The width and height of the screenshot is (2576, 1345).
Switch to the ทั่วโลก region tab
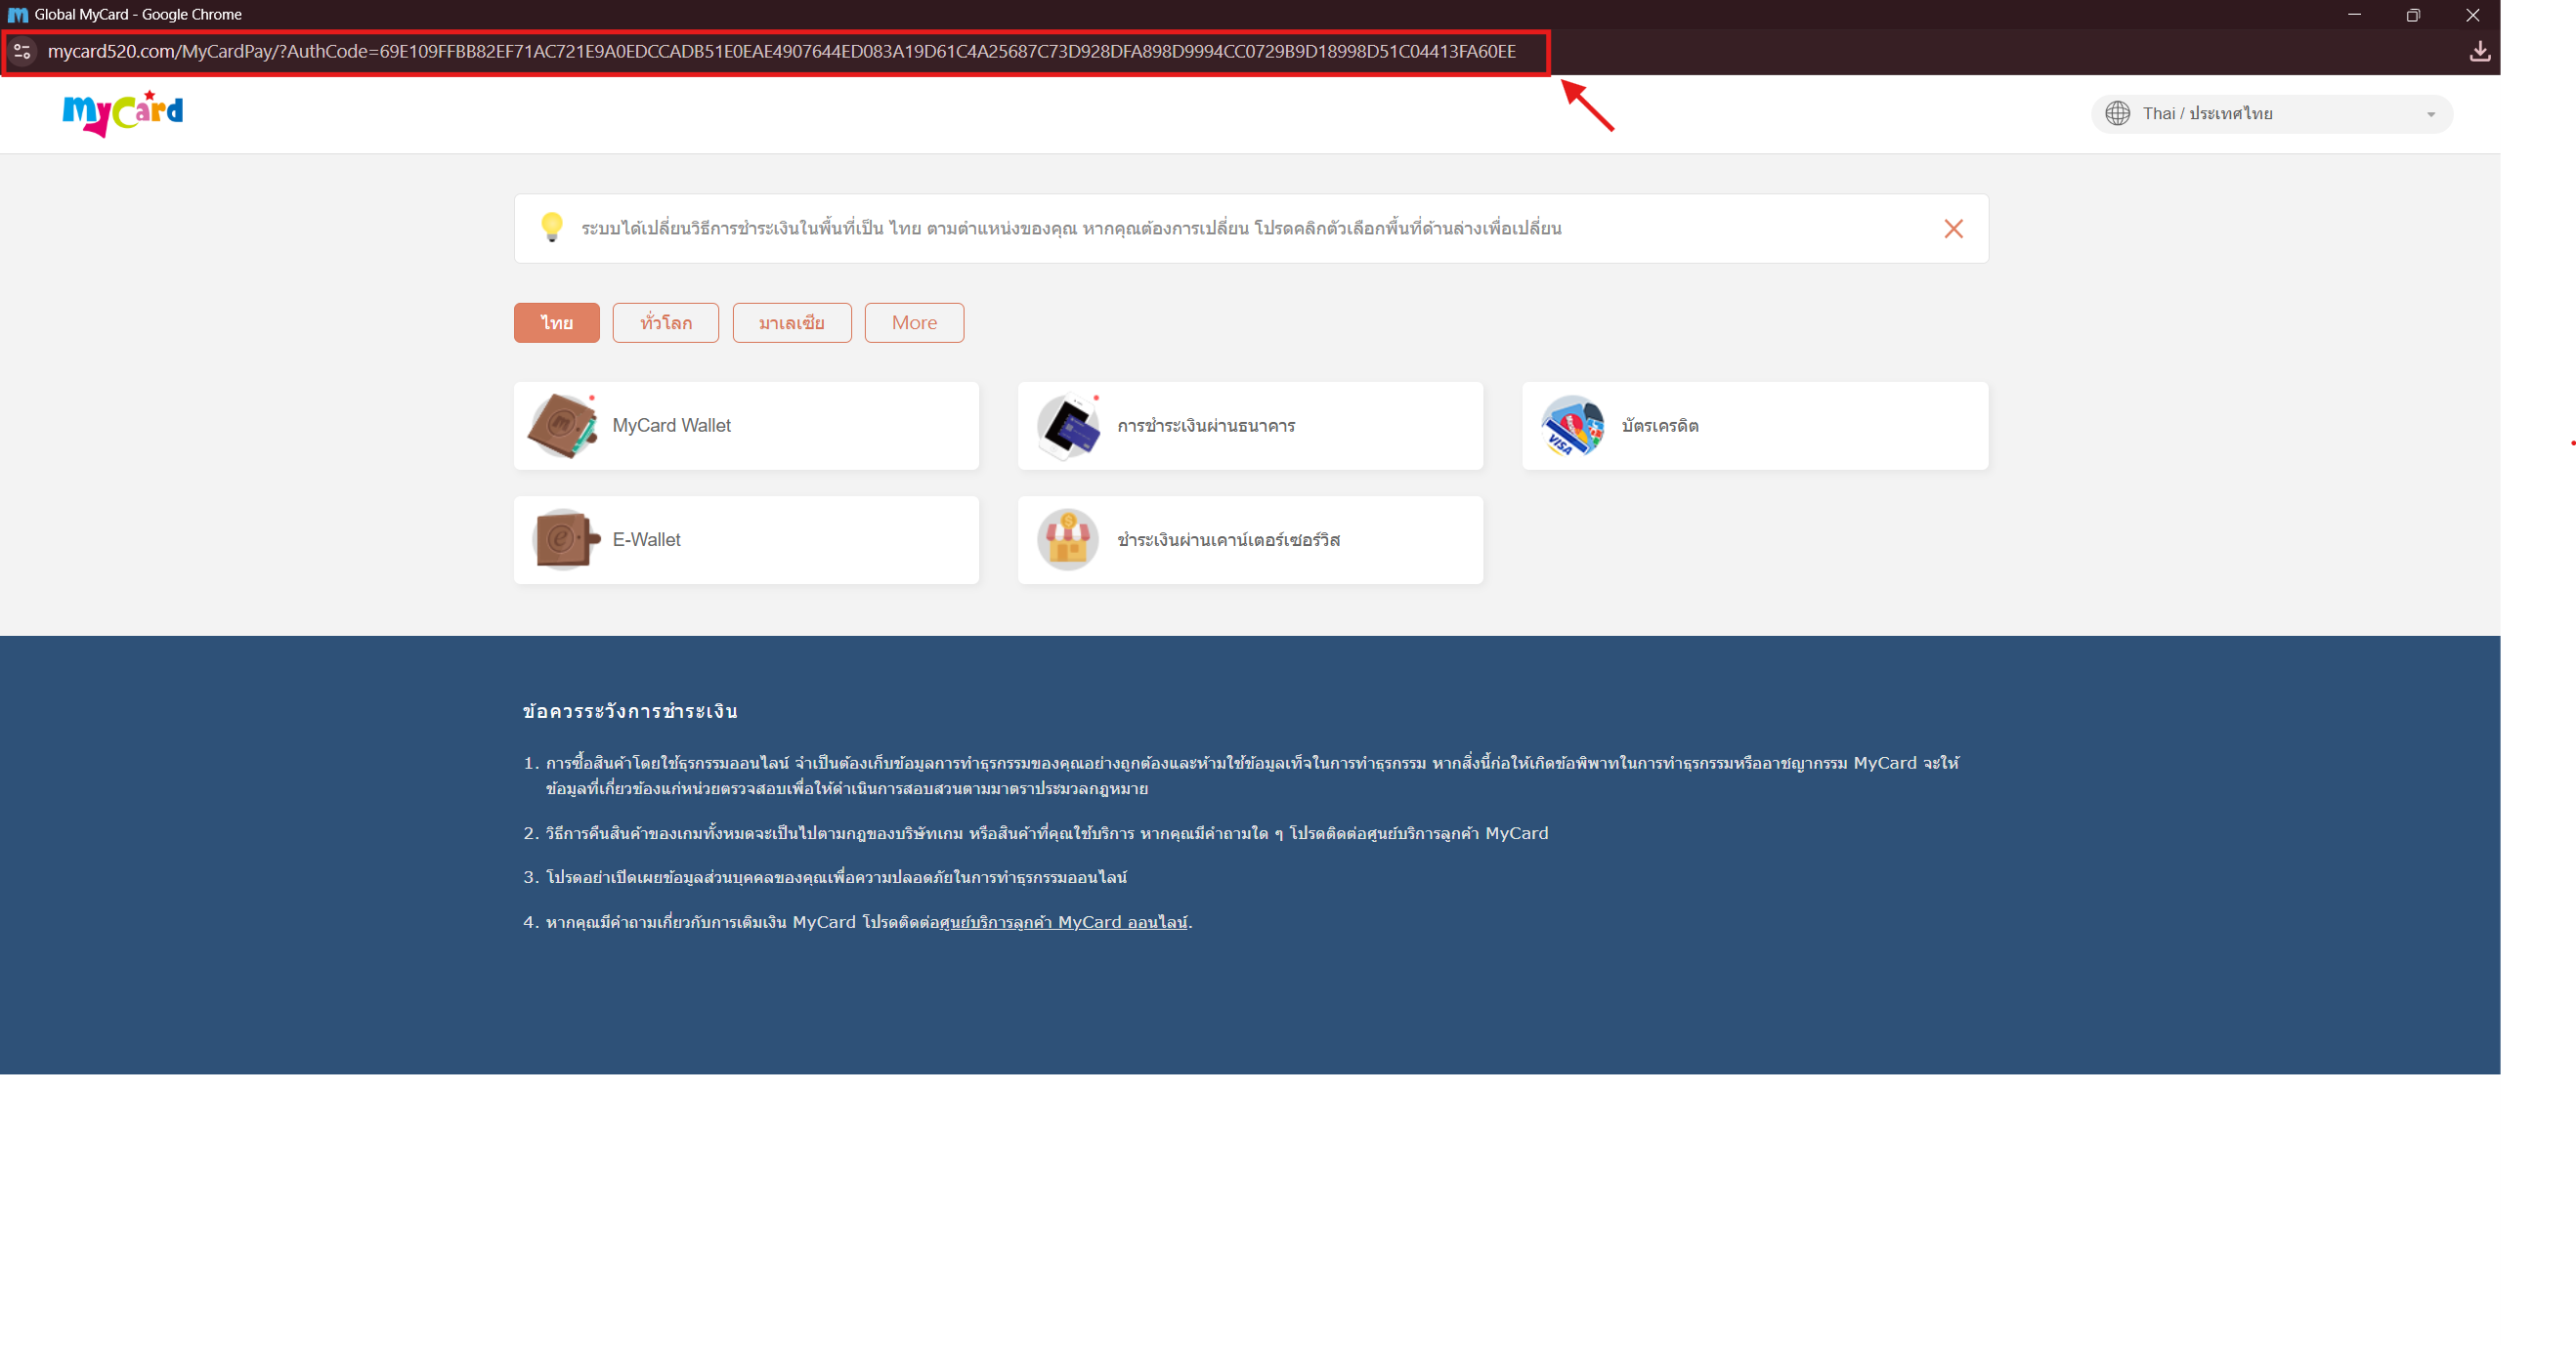pos(666,322)
